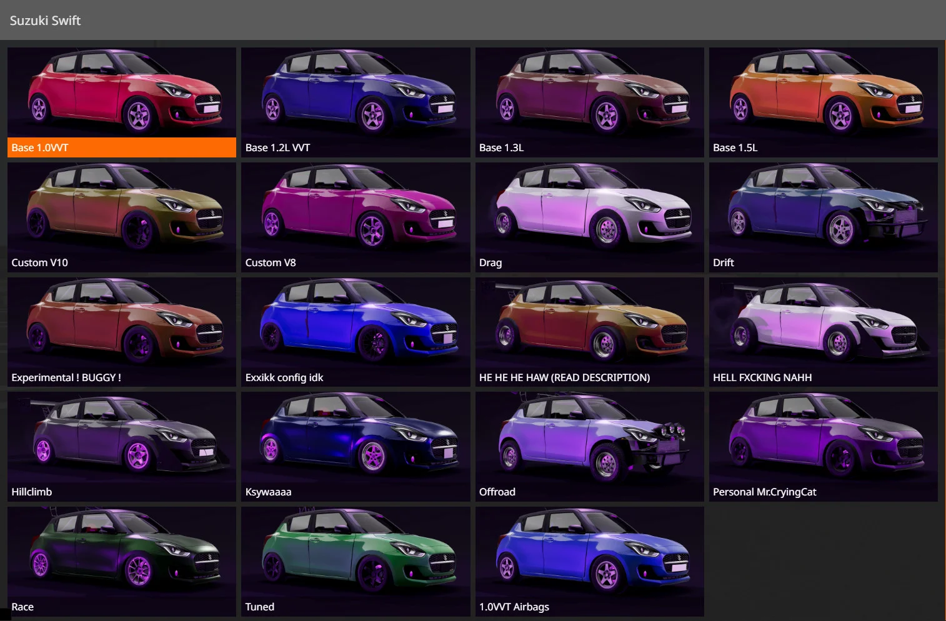This screenshot has width=946, height=621.
Task: Open the Custom V10 configuration
Action: [x=122, y=209]
